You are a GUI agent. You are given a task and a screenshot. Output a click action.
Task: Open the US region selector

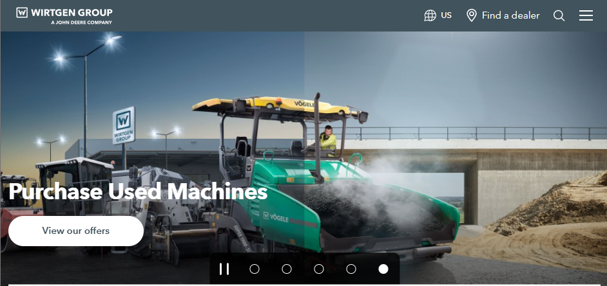click(x=438, y=15)
